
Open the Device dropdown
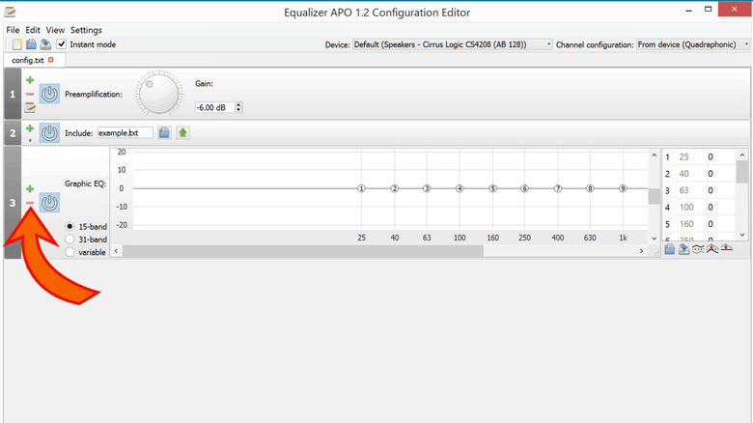(453, 44)
